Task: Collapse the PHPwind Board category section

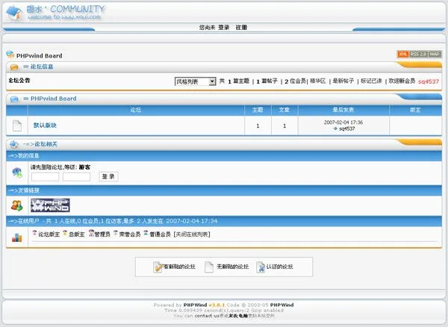Action: point(13,99)
